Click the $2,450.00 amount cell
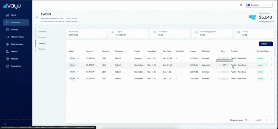The height and width of the screenshot is (129, 278). [x=90, y=72]
